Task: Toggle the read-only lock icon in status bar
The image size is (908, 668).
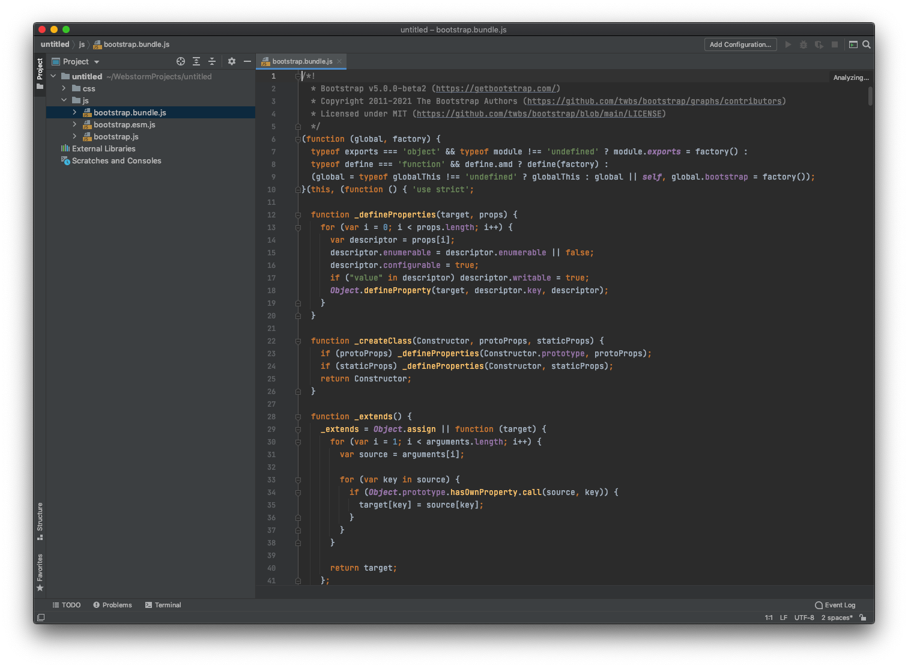Action: 863,618
